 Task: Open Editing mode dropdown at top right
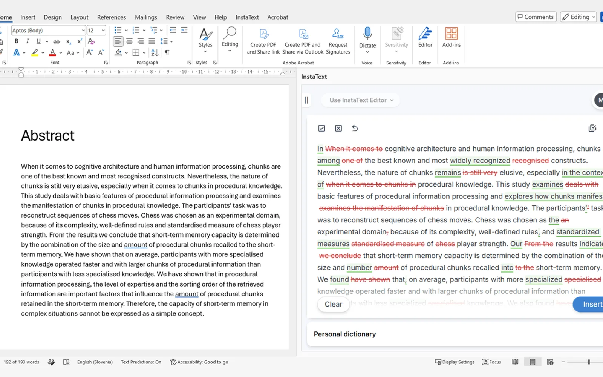579,17
